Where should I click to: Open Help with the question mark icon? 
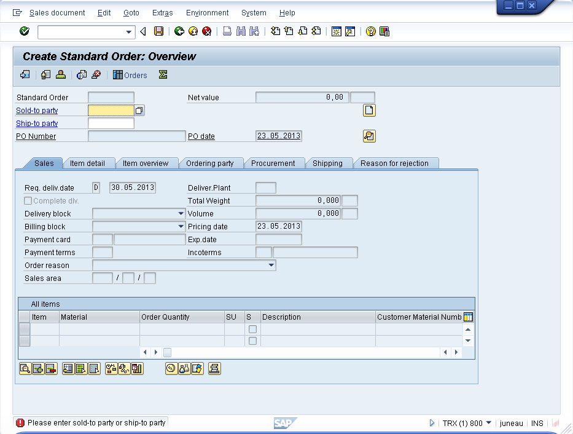point(370,31)
